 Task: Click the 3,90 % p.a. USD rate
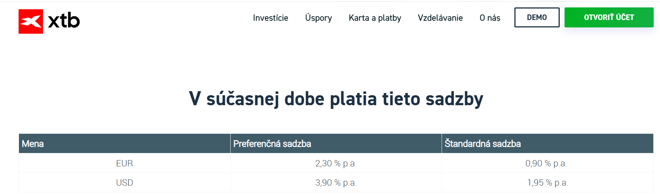coord(336,183)
